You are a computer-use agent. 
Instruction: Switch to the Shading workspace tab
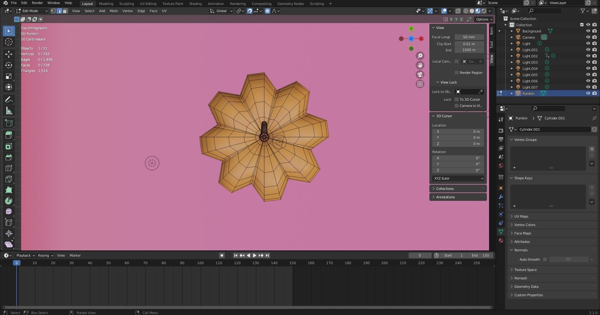(195, 4)
